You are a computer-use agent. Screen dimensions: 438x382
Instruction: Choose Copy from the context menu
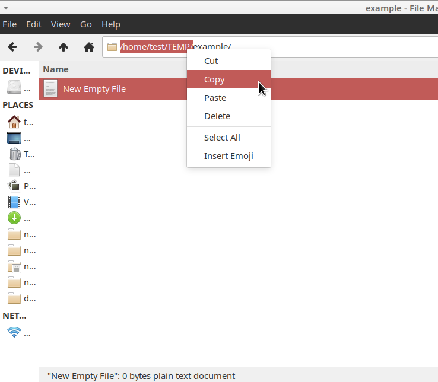[x=214, y=79]
